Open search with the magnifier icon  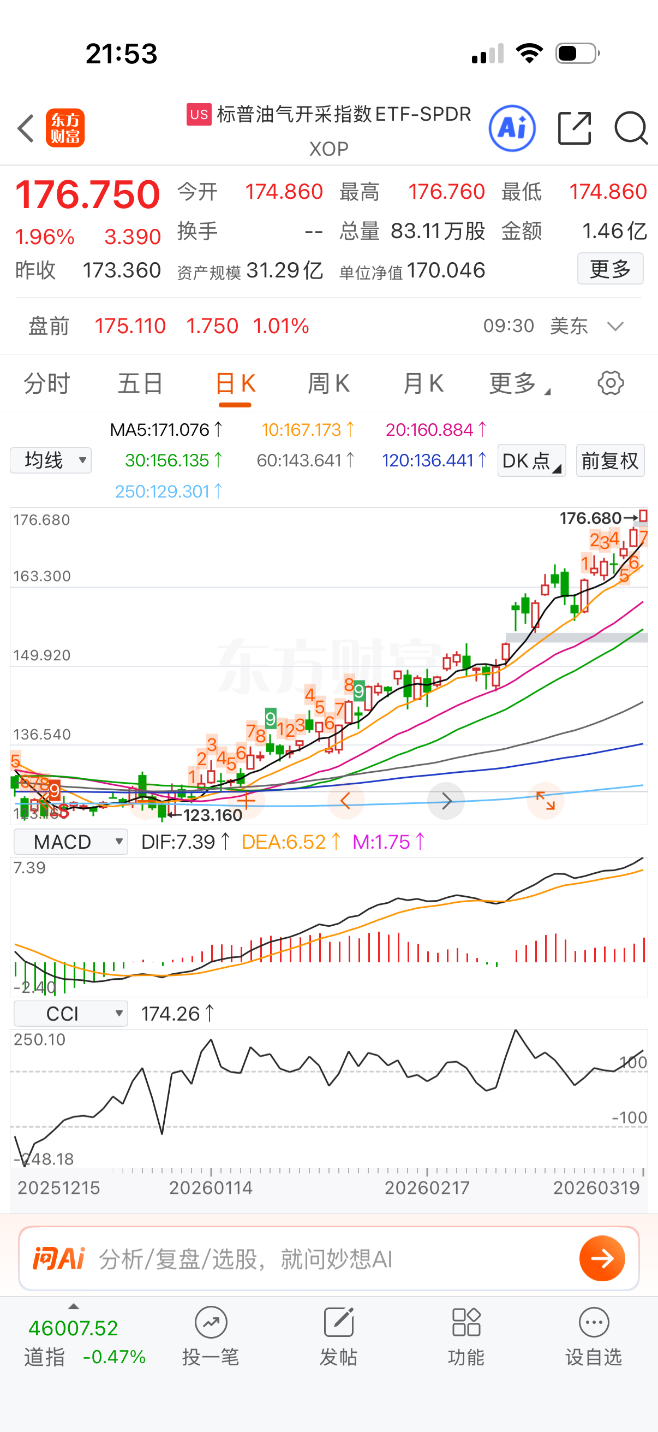(x=631, y=128)
